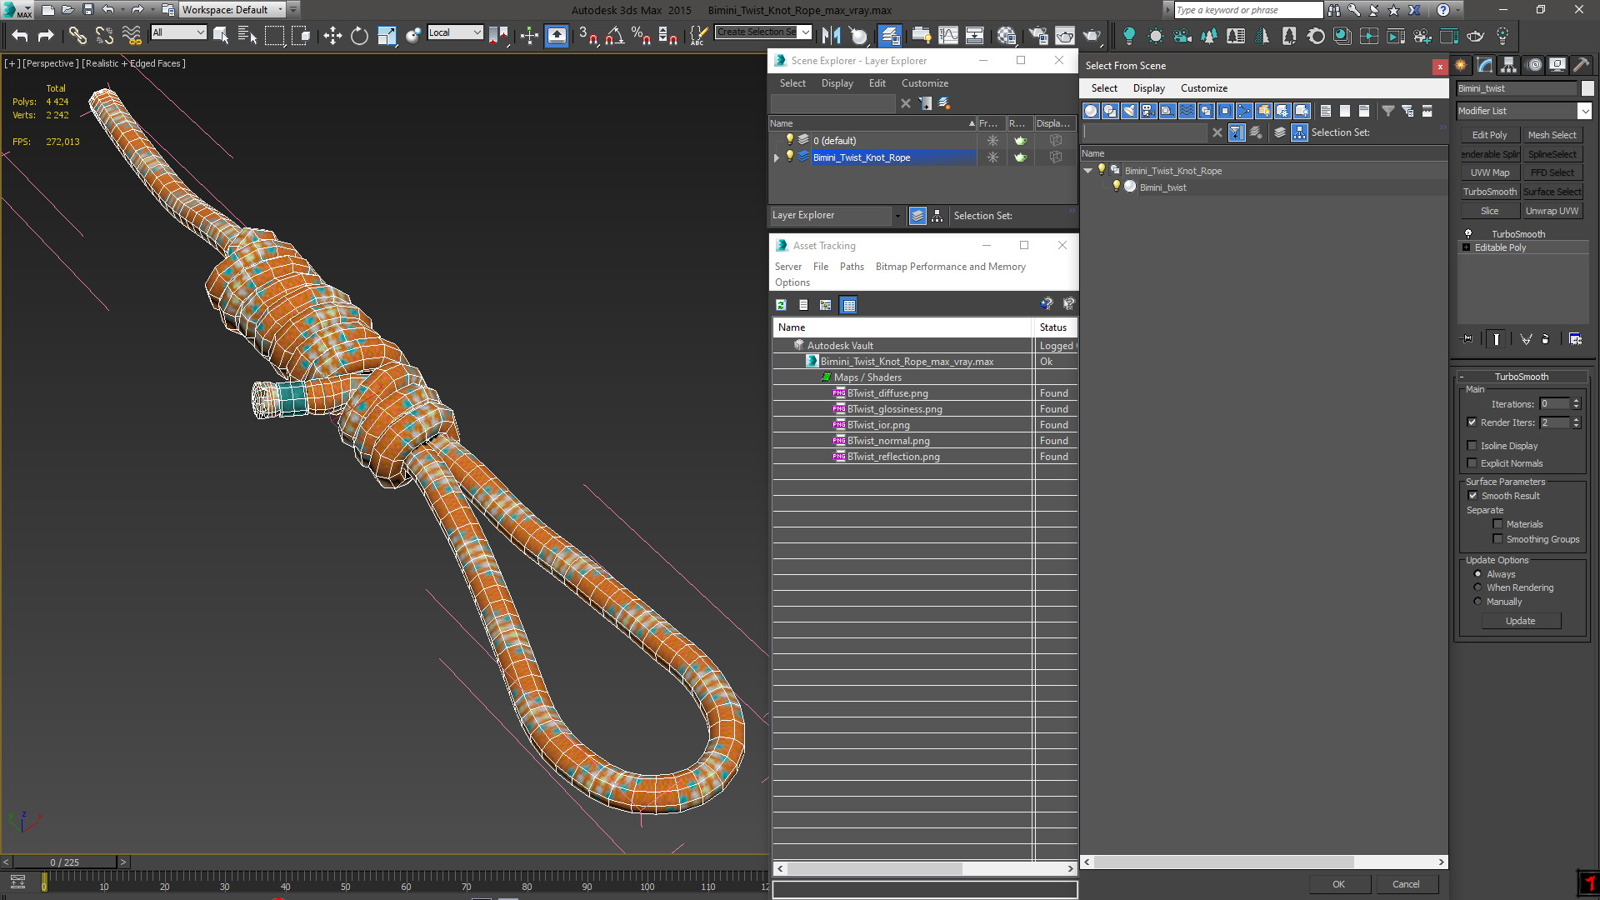Screen dimensions: 1600x900
Task: Enable Separate by Materials checkbox
Action: point(1497,524)
